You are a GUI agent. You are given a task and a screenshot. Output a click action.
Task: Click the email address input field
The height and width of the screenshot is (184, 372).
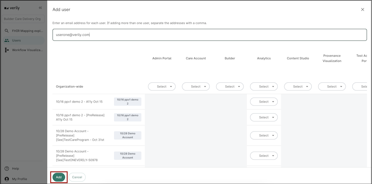coord(210,35)
